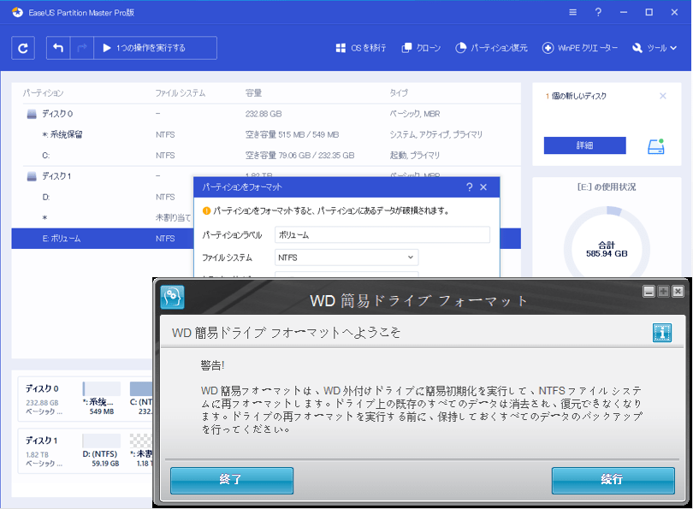Click the パーティションラベル field showing ボリューム
This screenshot has height=509, width=693.
pyautogui.click(x=381, y=234)
